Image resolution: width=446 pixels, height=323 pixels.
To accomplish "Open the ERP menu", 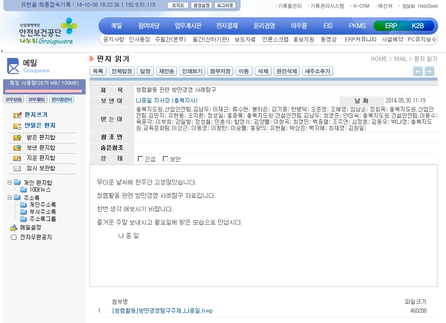I will tap(391, 26).
